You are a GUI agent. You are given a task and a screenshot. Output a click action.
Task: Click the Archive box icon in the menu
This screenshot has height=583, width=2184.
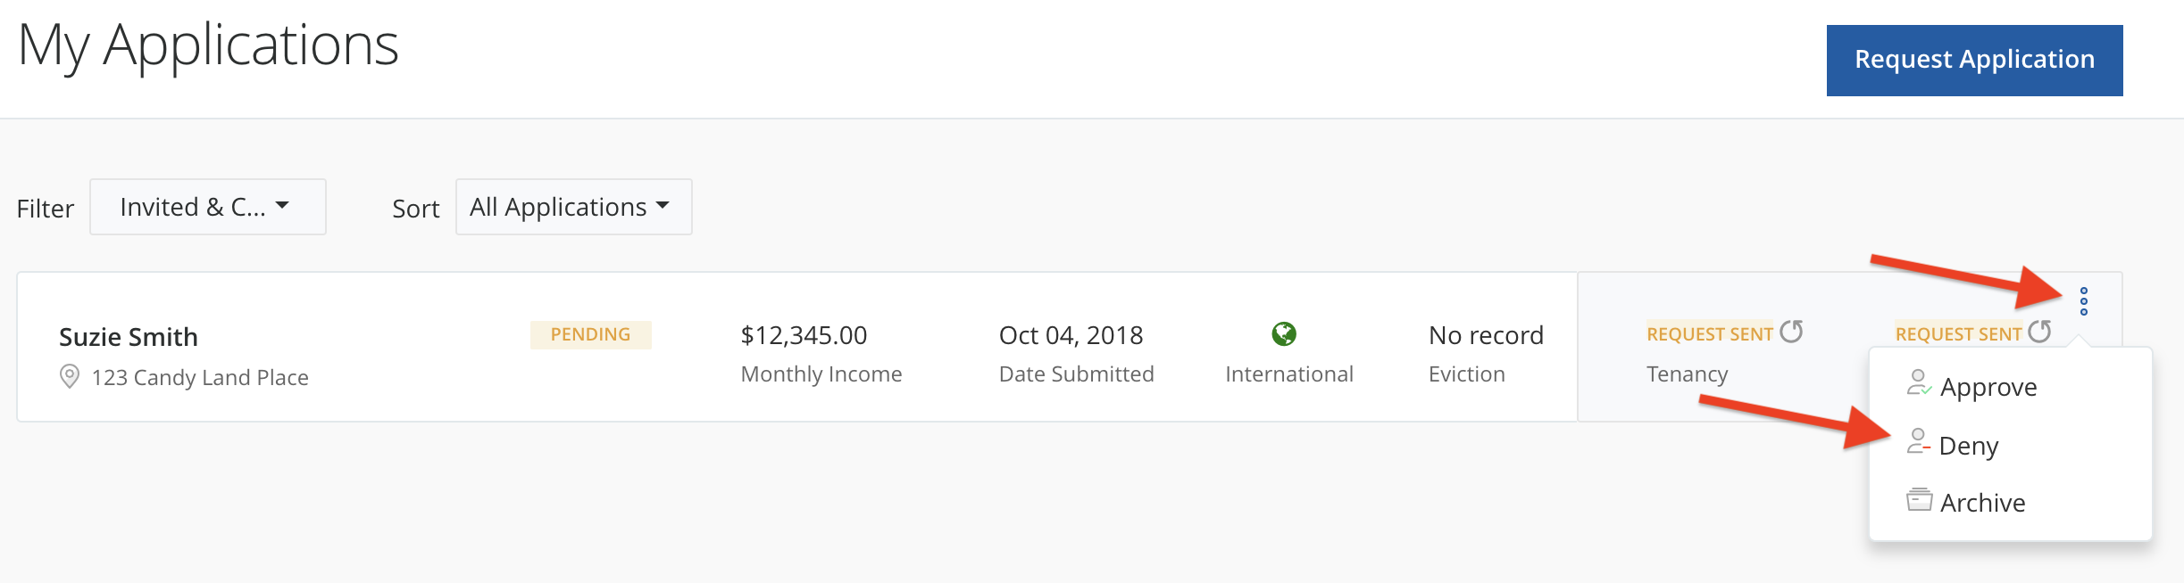tap(1919, 500)
